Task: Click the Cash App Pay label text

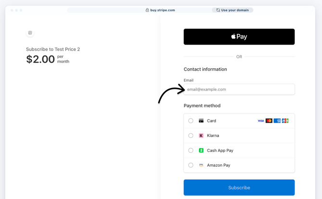Action: point(220,150)
